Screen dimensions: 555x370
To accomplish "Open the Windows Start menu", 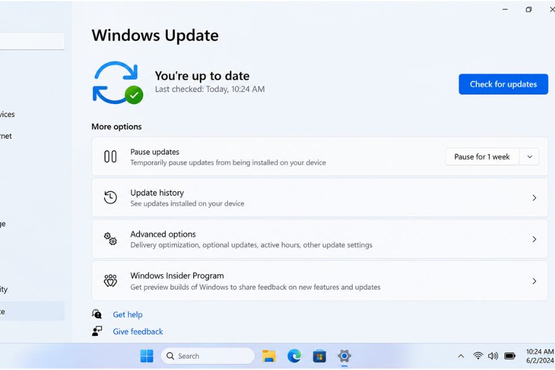I will (146, 356).
